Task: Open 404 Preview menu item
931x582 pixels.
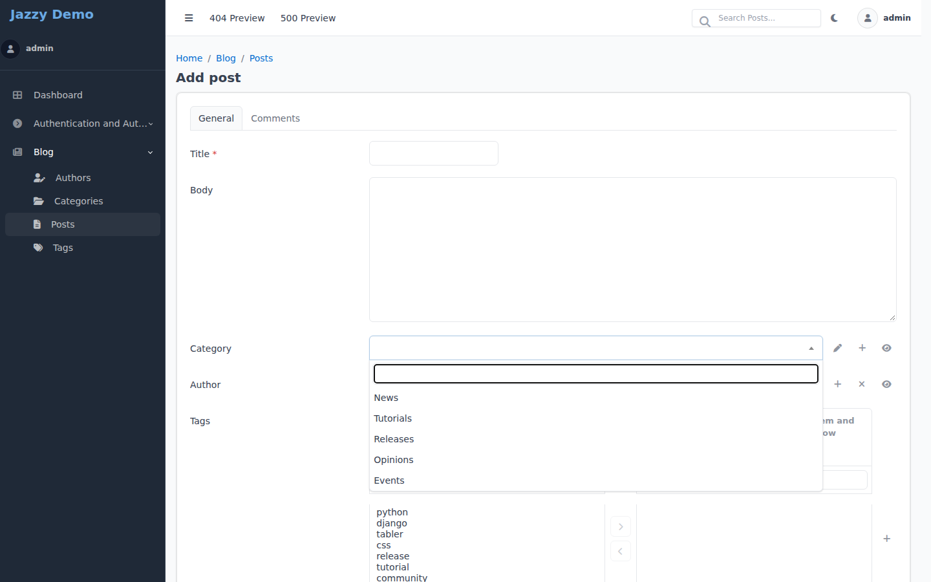Action: 237,18
